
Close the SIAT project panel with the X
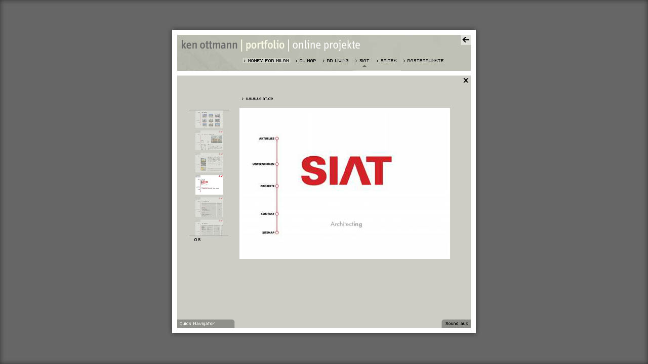point(466,80)
